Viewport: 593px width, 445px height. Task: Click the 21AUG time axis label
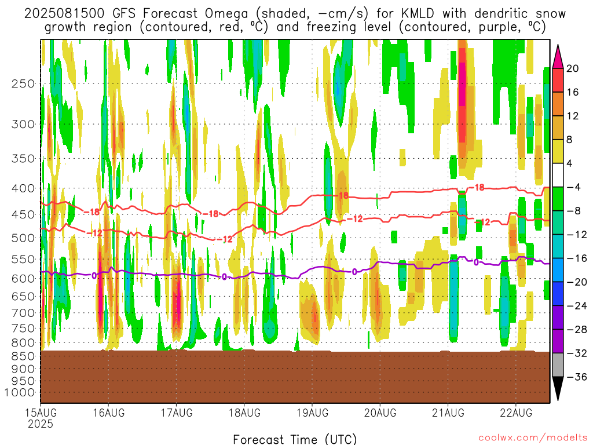448,413
